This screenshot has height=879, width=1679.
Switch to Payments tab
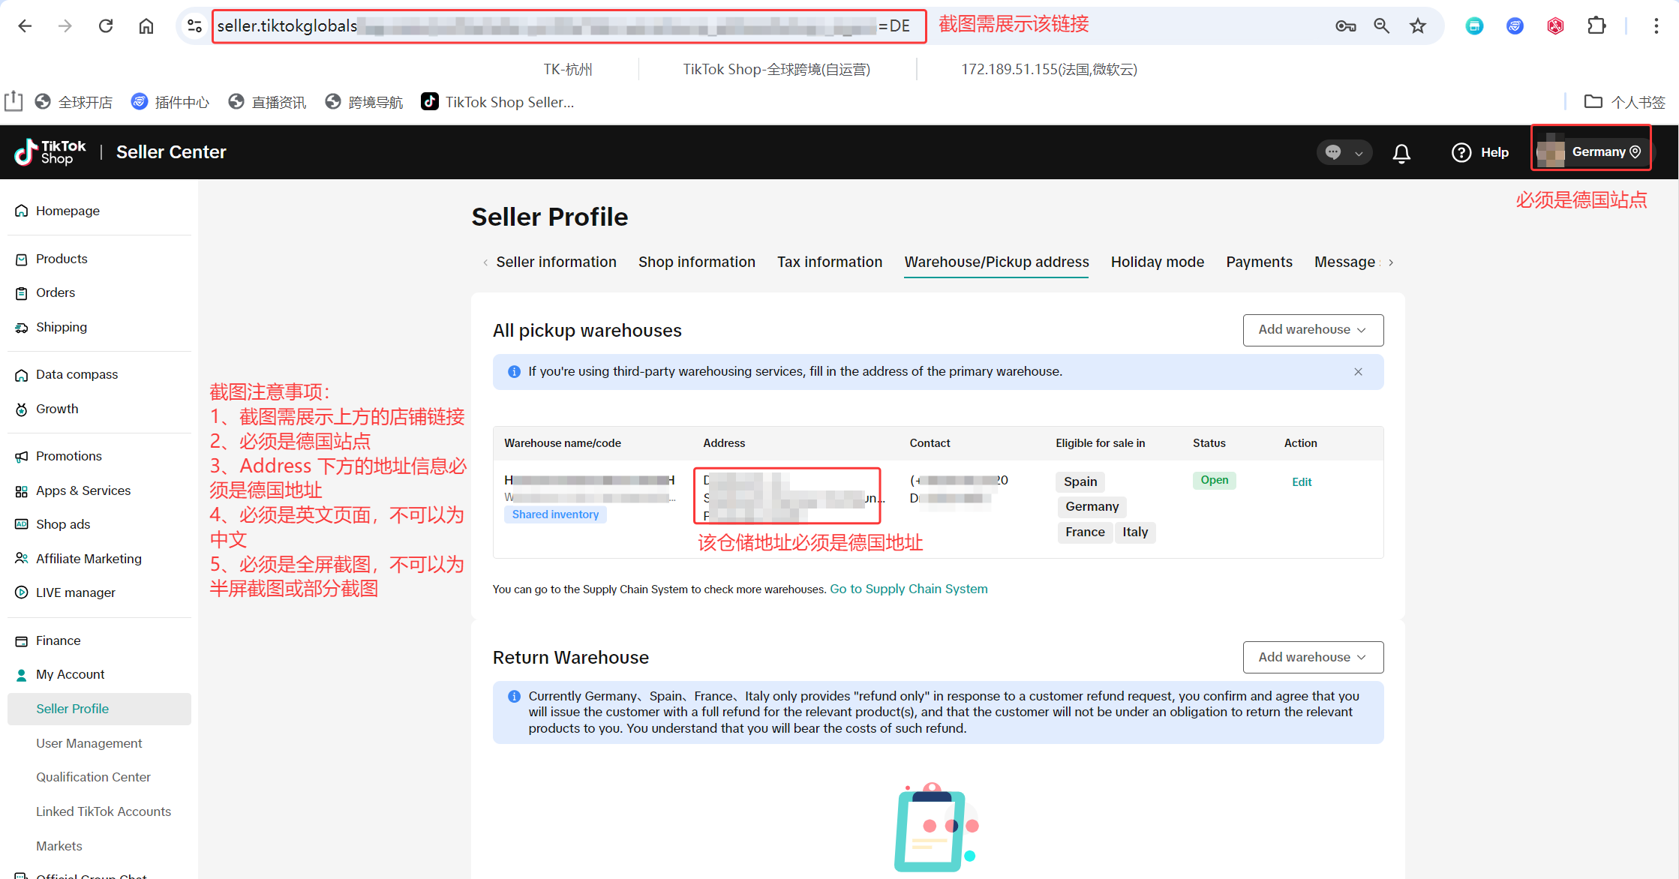coord(1259,262)
